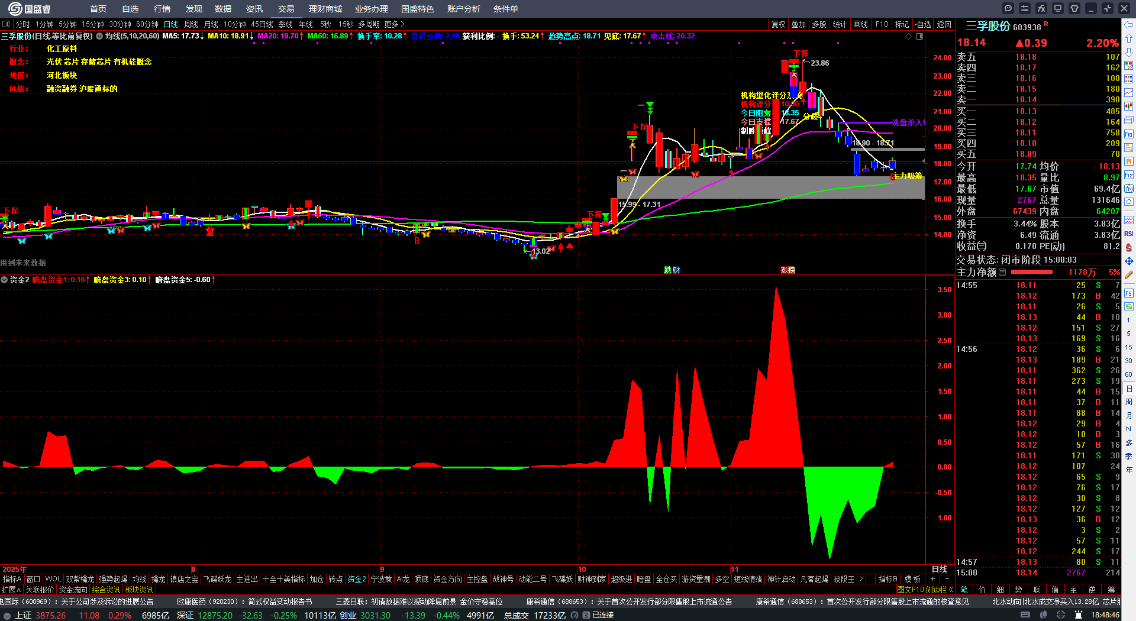
Task: Click the minus zoom-out chart button
Action: tap(947, 579)
